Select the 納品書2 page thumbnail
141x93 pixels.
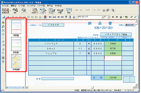pos(16,44)
